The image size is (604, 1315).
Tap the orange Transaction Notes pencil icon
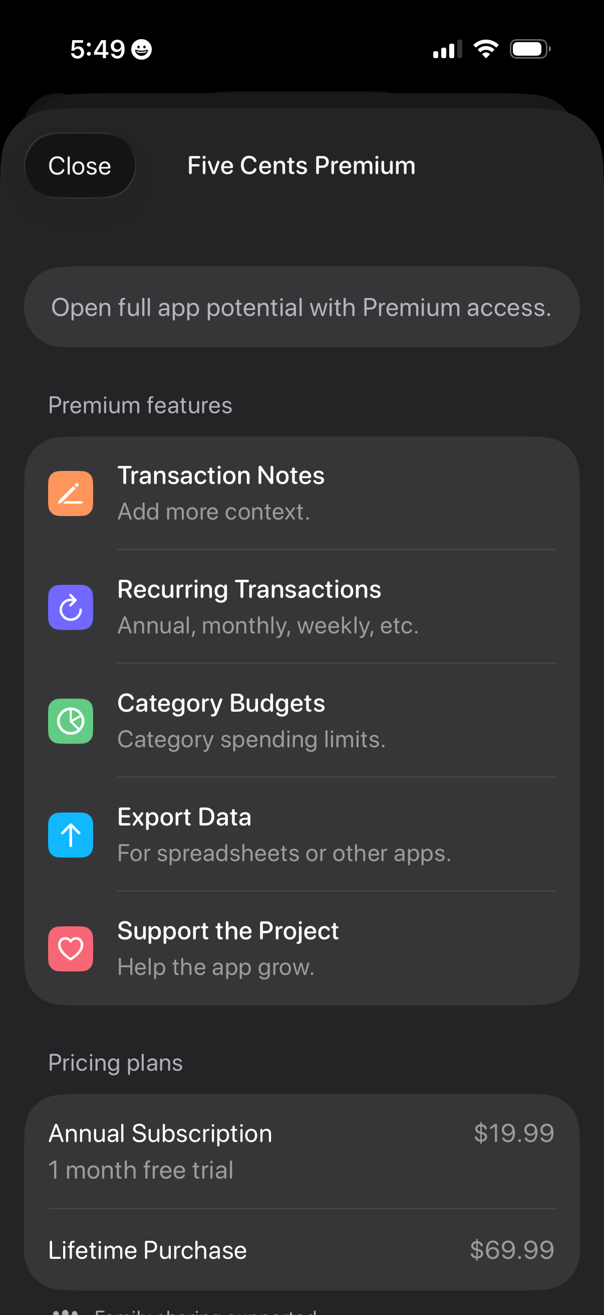70,493
